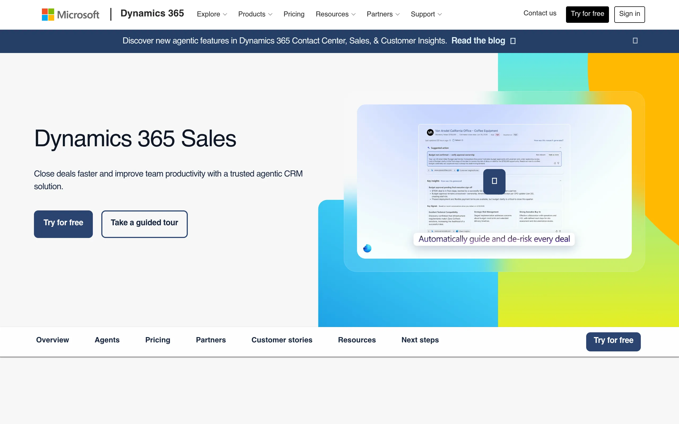The height and width of the screenshot is (424, 679).
Task: Dismiss the announcement banner
Action: (635, 41)
